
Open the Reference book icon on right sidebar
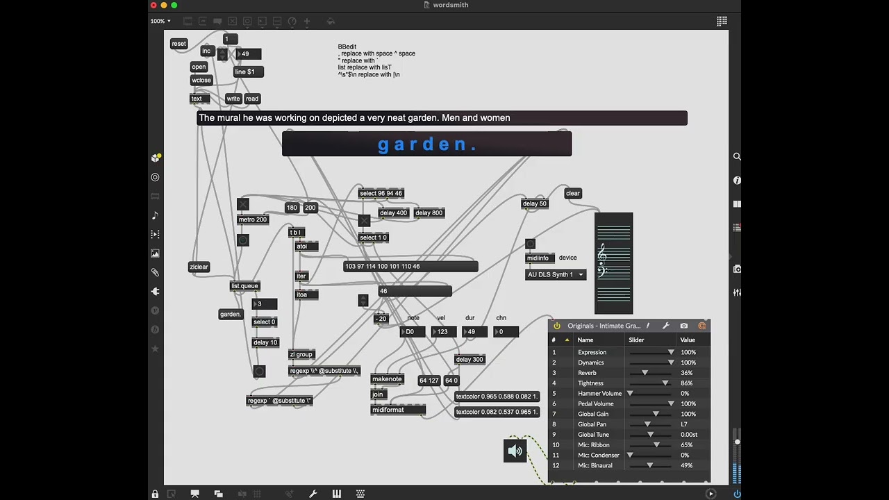pyautogui.click(x=737, y=204)
